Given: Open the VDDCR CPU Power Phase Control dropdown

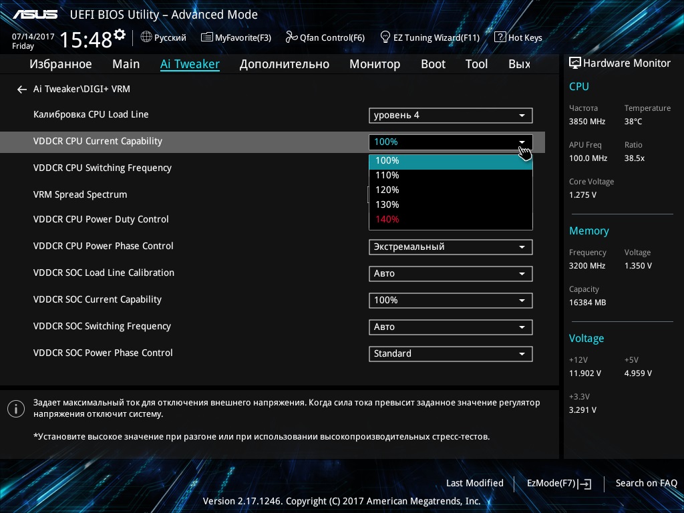Looking at the screenshot, I should (451, 247).
